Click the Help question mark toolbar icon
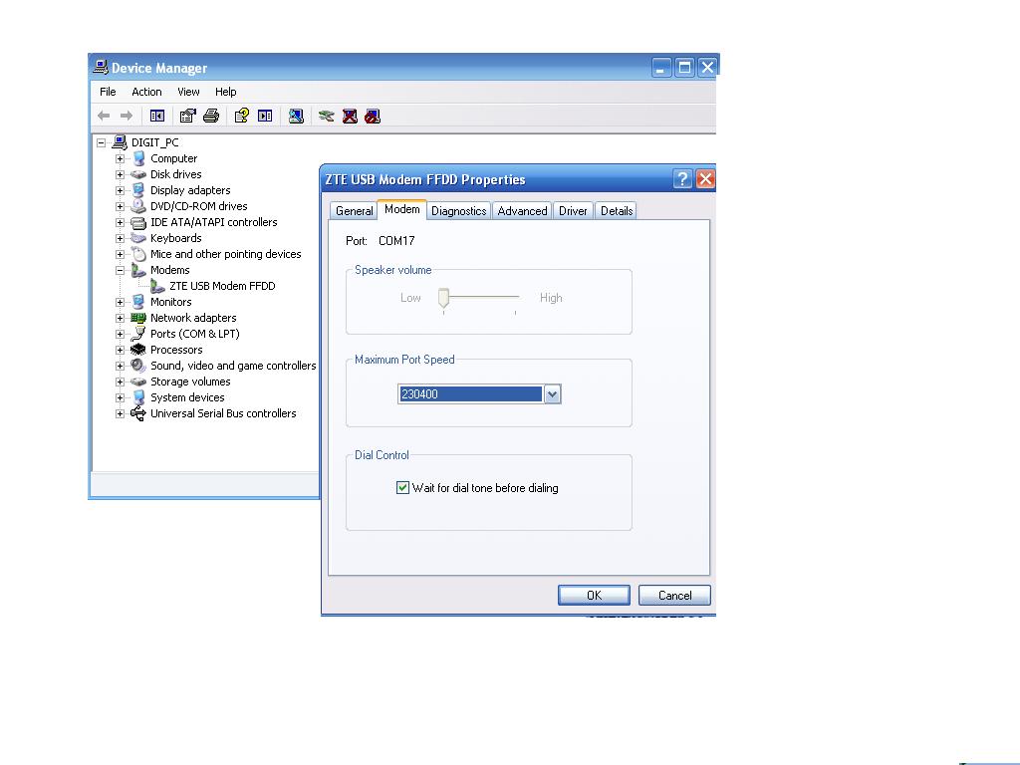The image size is (1020, 765). (x=241, y=116)
